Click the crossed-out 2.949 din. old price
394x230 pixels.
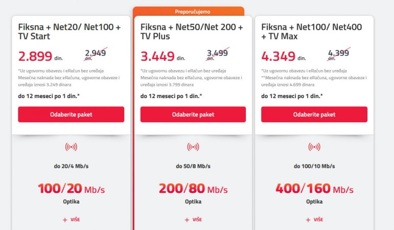[95, 54]
